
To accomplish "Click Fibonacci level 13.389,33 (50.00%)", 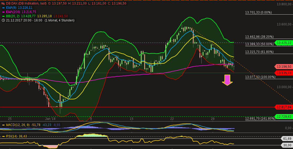I will (259, 44).
